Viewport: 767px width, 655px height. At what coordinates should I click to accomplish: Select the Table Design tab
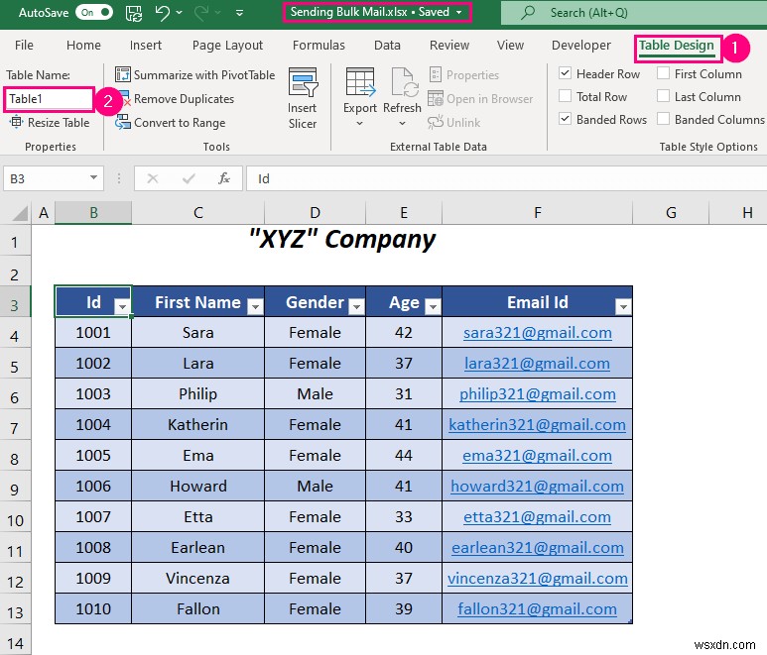pyautogui.click(x=677, y=46)
